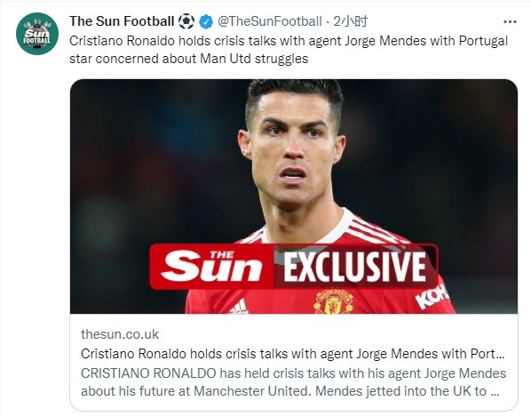Viewport: 531px width, 417px height.
Task: Click the tweet's 'star concerned about Man Utd struggles' line
Action: click(188, 59)
